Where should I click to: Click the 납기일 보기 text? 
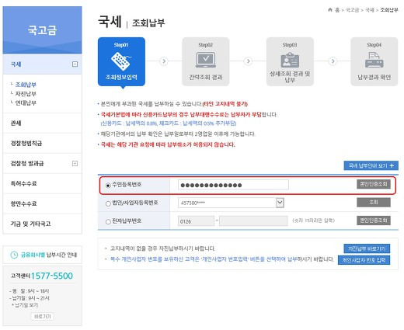pos(26,305)
